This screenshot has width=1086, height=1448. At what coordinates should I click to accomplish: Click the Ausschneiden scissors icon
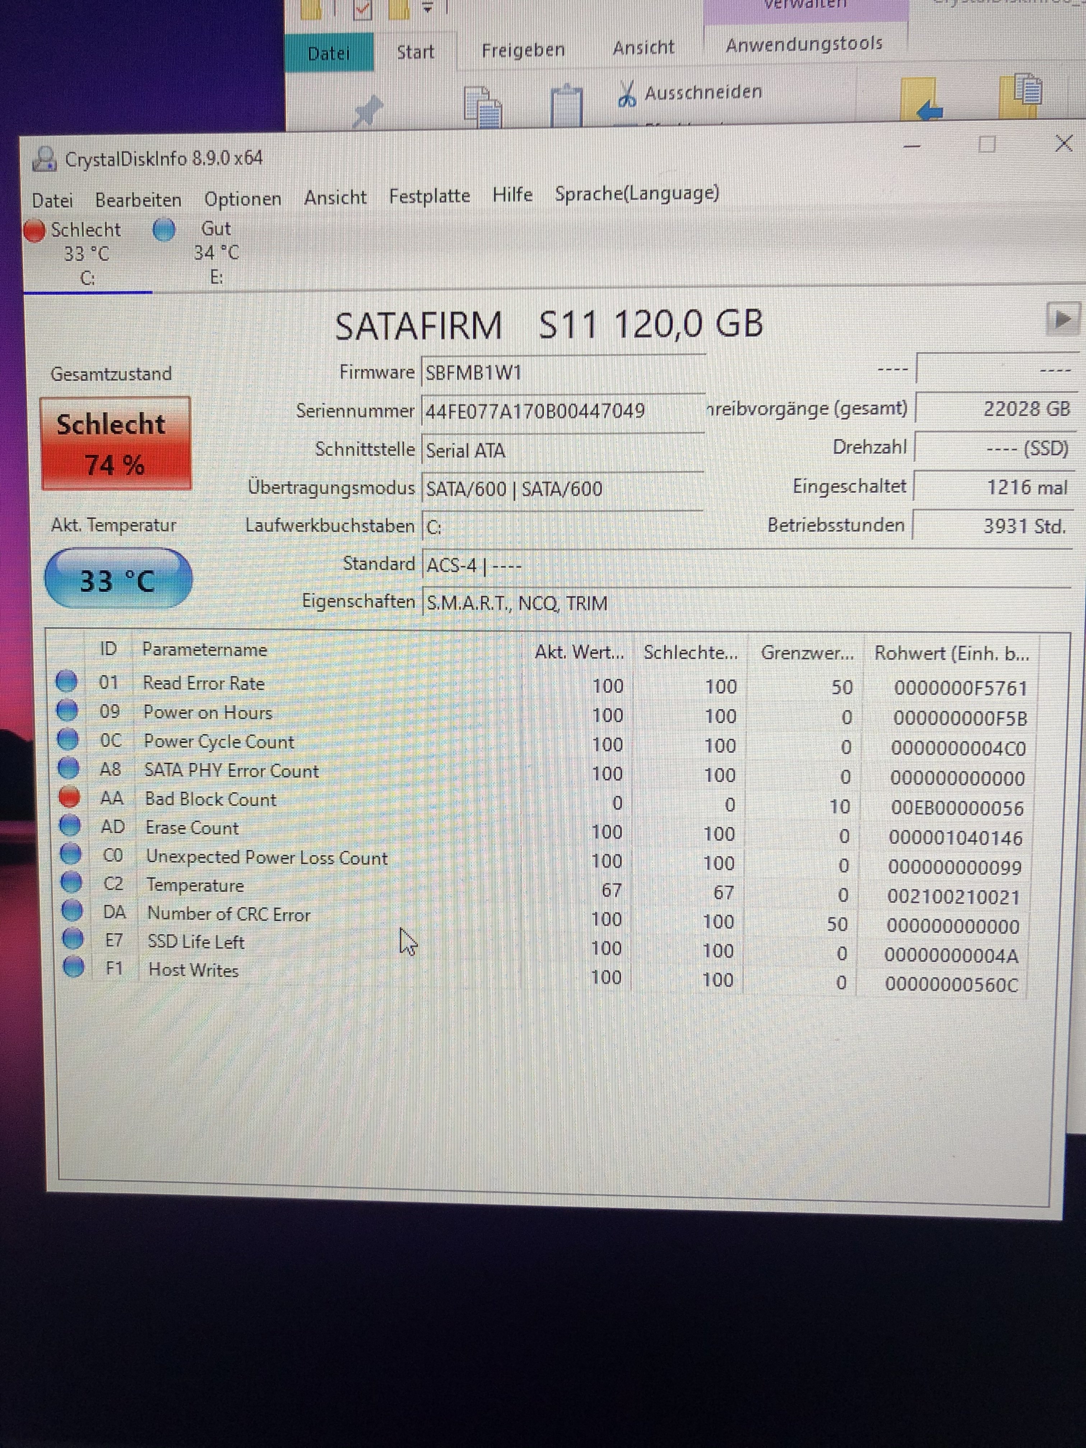pyautogui.click(x=626, y=94)
